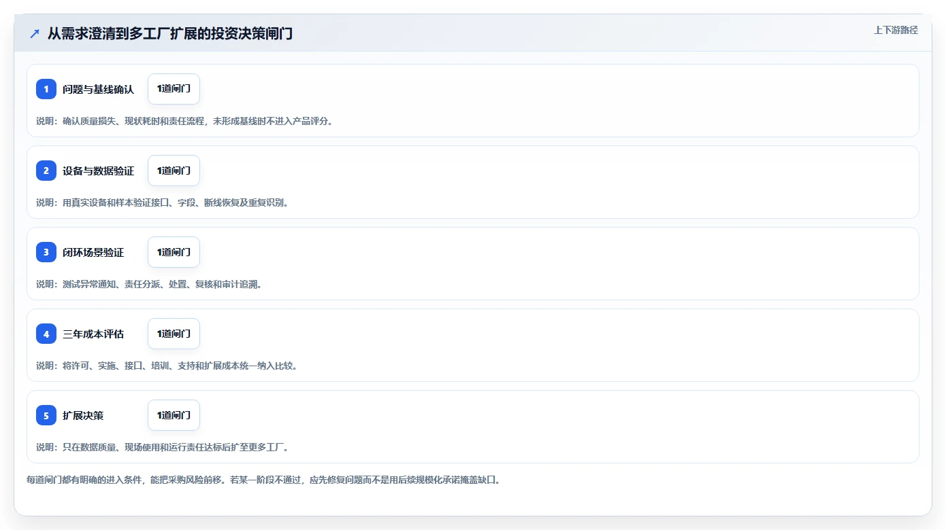Screen dimensions: 946x530
Task: Click footer note starting 每道闸门都有明确
Action: click(x=263, y=480)
